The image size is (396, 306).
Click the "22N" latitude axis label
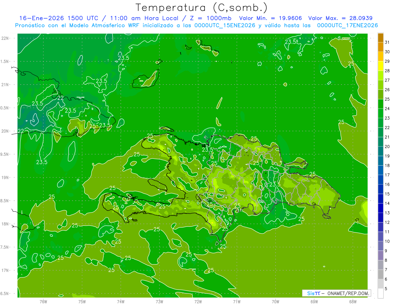(x=5, y=38)
